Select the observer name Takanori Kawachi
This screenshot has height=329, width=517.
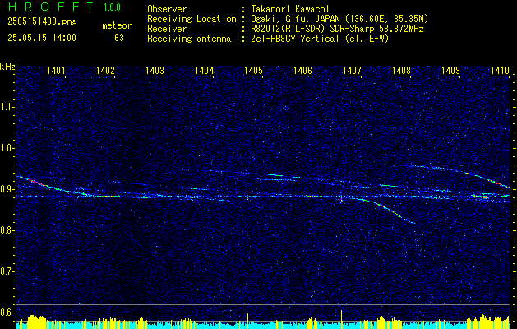pos(290,9)
